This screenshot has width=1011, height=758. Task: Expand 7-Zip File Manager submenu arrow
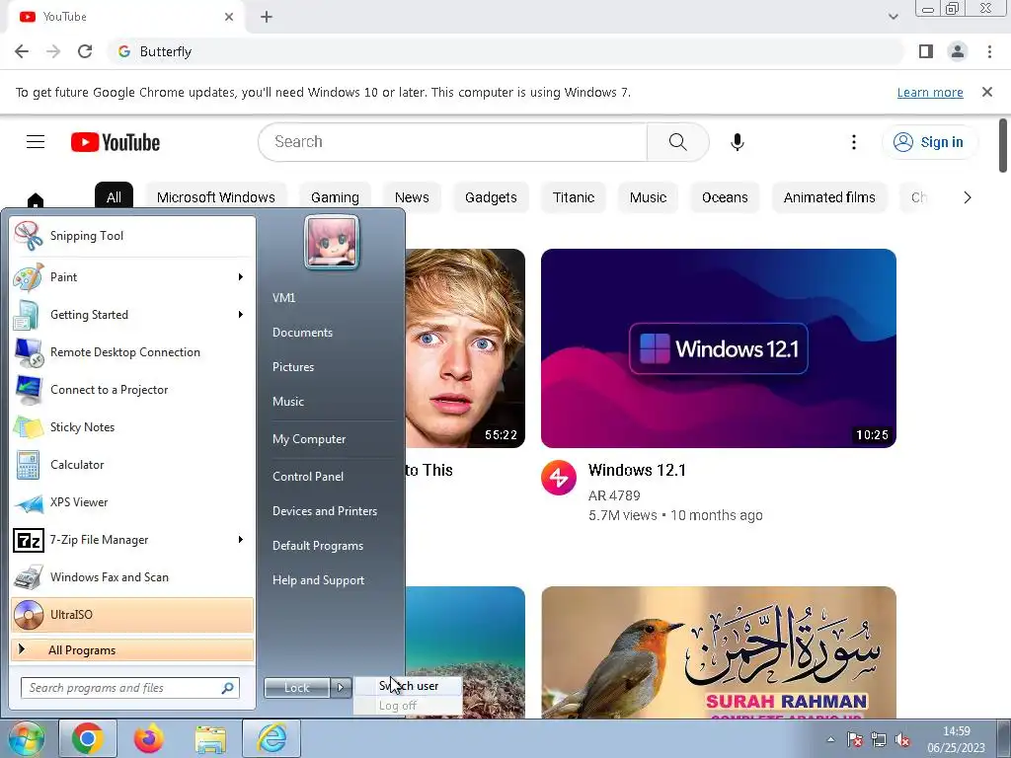tap(241, 540)
